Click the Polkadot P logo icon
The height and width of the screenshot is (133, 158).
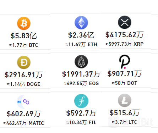point(125,62)
